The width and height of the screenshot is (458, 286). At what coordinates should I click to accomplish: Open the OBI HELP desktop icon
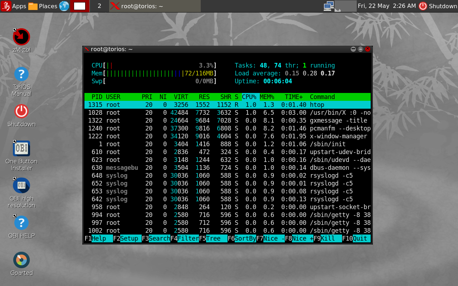(x=21, y=223)
